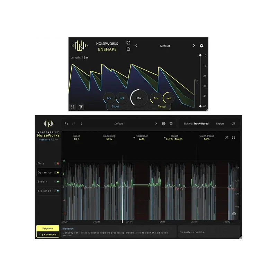Screen dimensions: 277x277
Task: Adjust the Speed 1.0 S value
Action: [x=77, y=139]
